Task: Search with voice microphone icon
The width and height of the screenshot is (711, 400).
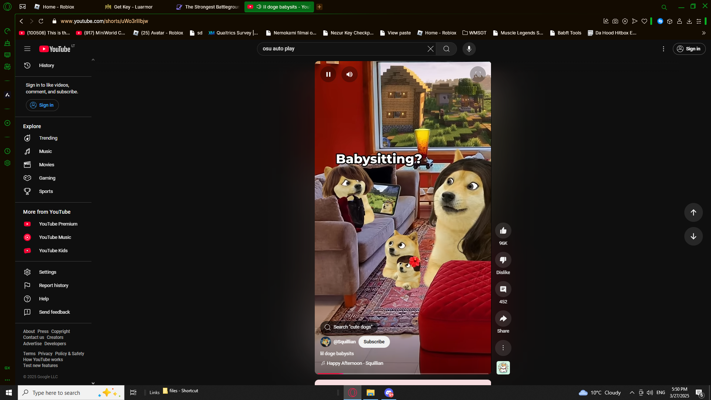Action: coord(469,49)
